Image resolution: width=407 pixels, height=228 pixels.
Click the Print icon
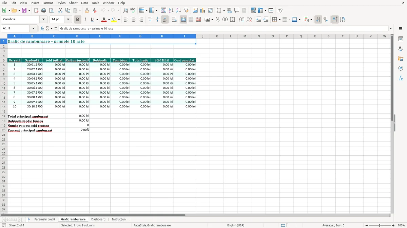coord(44,10)
